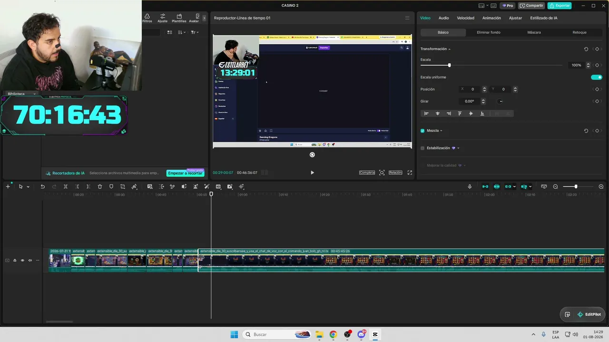Click the Relación aspect button
The image size is (609, 342).
click(395, 173)
